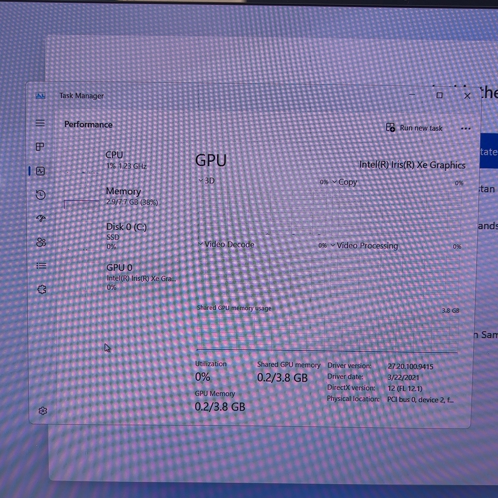The image size is (498, 498).
Task: Open the Services puzzle icon
Action: tap(42, 290)
